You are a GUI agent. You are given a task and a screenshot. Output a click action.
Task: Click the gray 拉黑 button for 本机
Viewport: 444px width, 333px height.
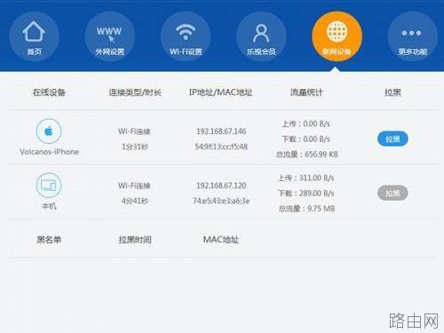click(392, 194)
